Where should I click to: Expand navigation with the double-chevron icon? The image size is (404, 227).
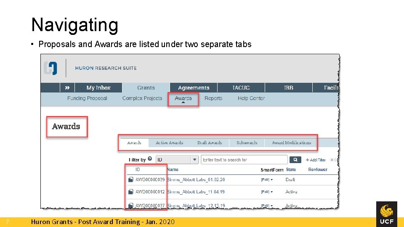coord(67,87)
